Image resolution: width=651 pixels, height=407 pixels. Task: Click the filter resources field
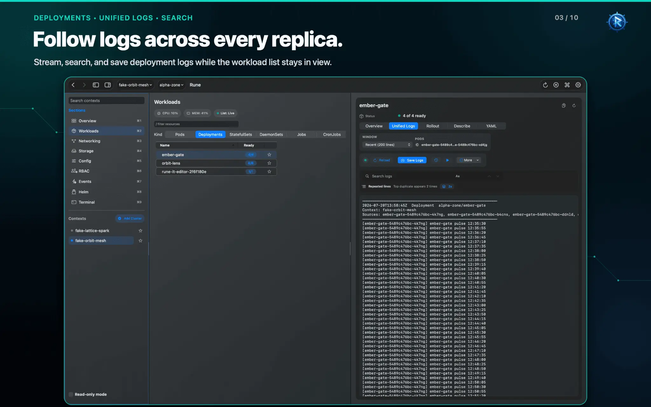(196, 124)
